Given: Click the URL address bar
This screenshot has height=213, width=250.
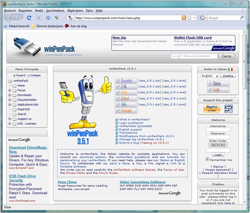Looking at the screenshot, I should (x=127, y=18).
